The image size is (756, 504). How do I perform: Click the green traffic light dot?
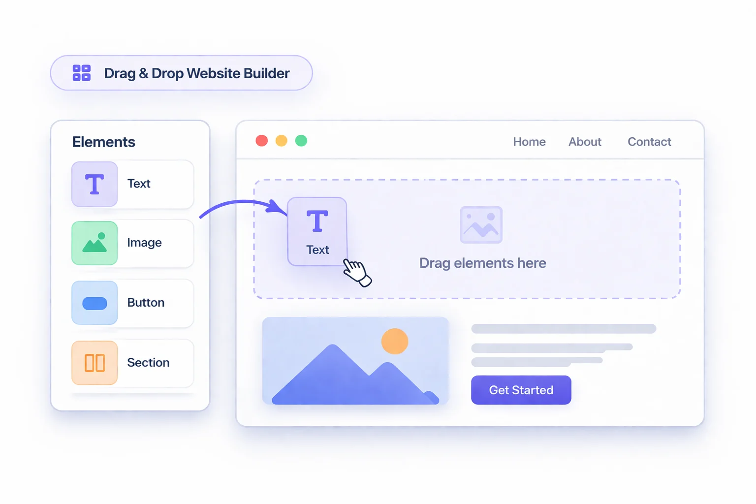(x=301, y=141)
